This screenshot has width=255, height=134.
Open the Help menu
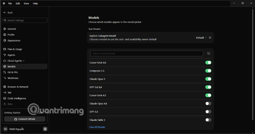coord(35,3)
